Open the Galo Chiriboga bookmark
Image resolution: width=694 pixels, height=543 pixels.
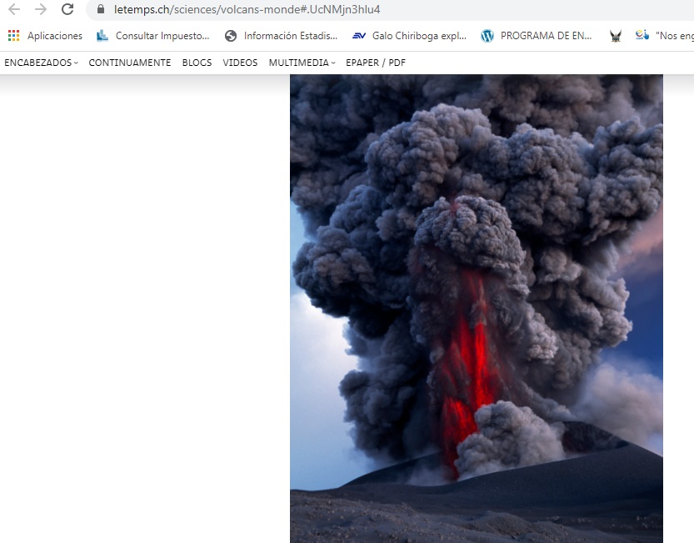(410, 36)
